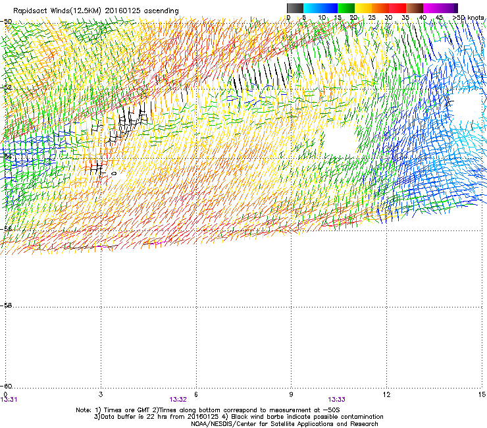Image resolution: width=487 pixels, height=428 pixels.
Task: Click the brown 35-40 knots legend segment
Action: point(415,8)
